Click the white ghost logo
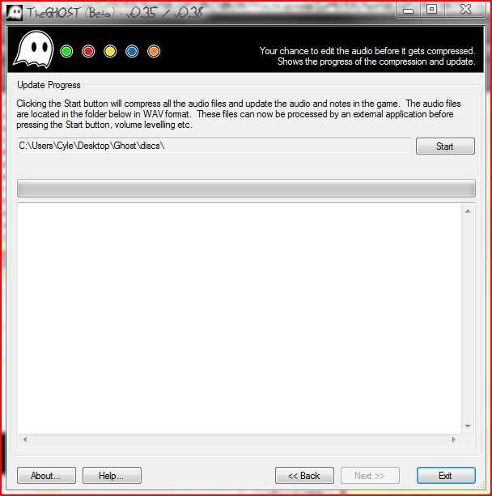This screenshot has height=496, width=492. pyautogui.click(x=33, y=49)
